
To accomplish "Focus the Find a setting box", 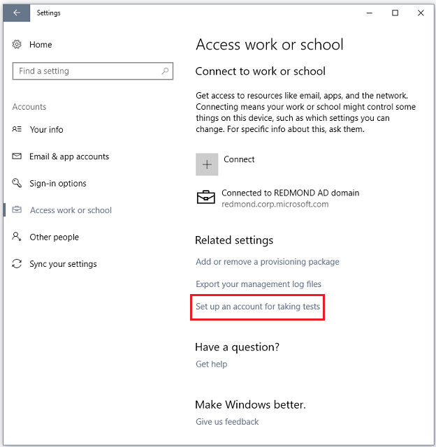I will tap(93, 71).
